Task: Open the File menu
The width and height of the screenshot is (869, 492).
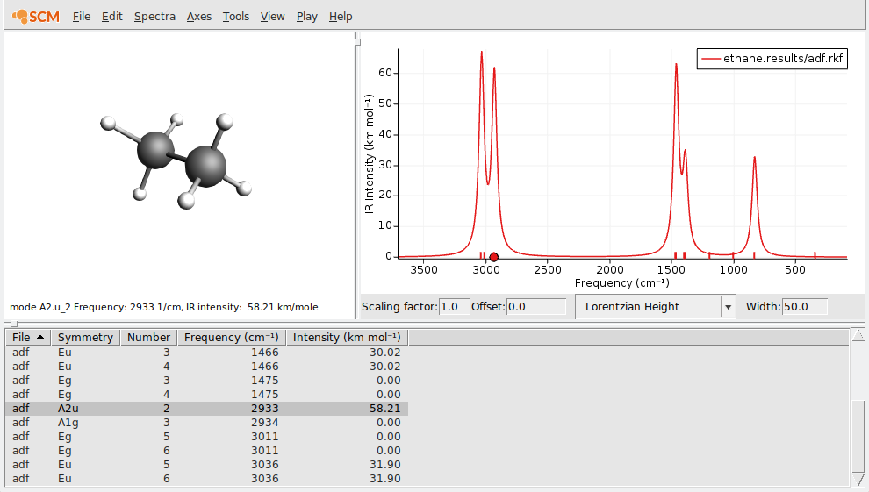Action: (82, 17)
